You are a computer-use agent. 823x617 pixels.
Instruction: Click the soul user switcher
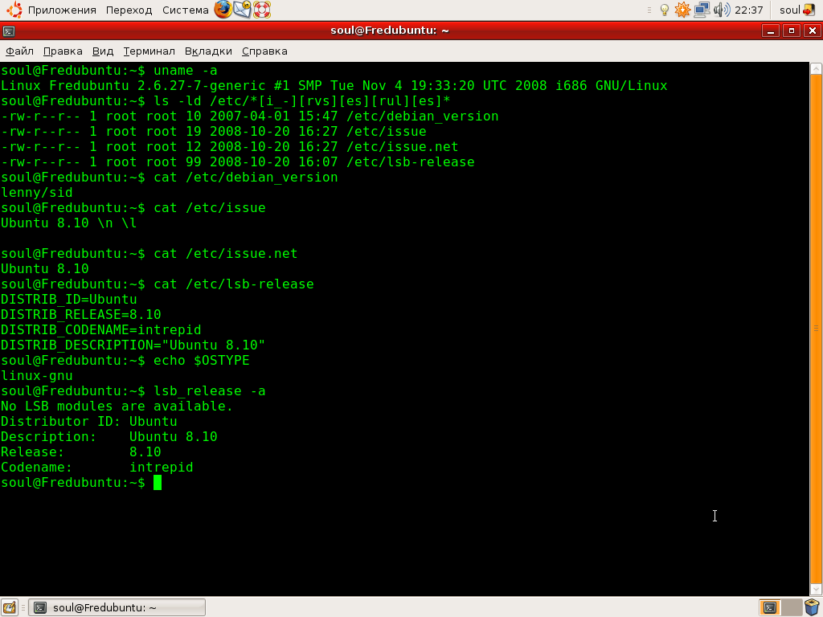click(789, 10)
